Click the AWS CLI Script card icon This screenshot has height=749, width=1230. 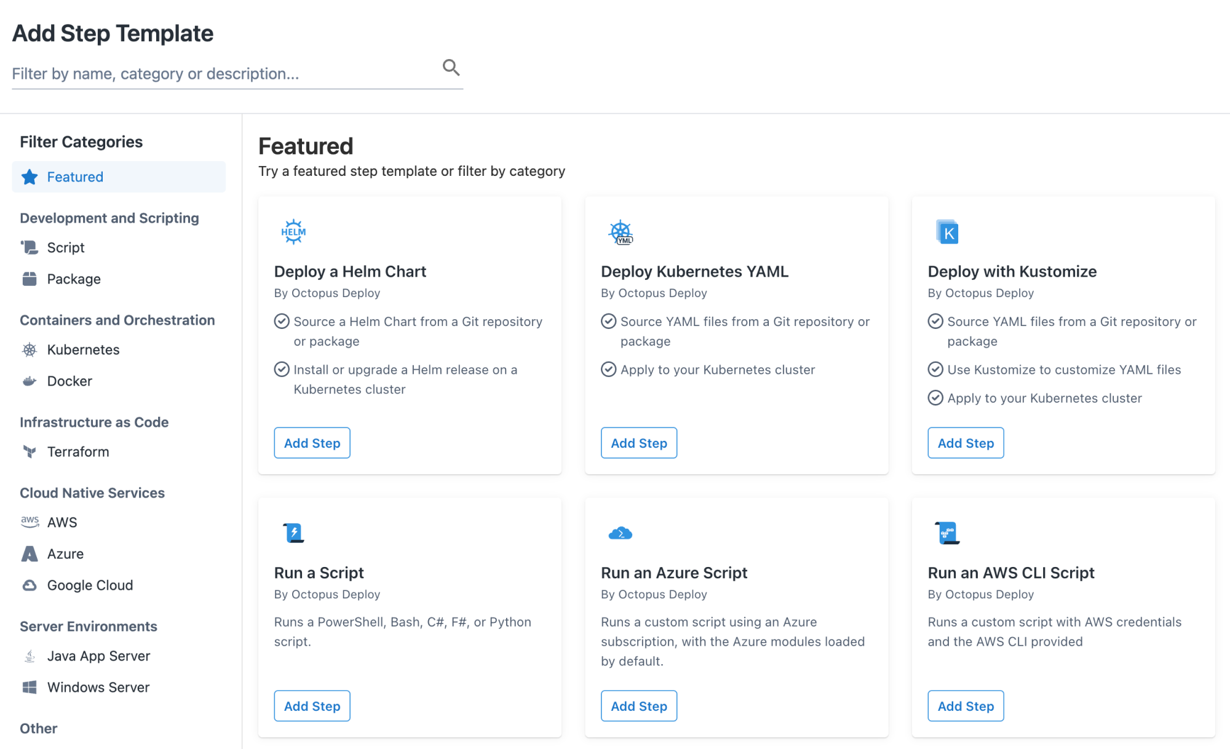click(x=947, y=533)
